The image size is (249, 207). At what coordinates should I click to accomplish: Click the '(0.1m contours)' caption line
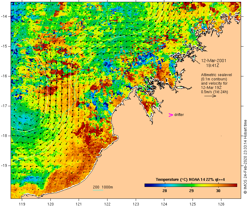pos(214,79)
